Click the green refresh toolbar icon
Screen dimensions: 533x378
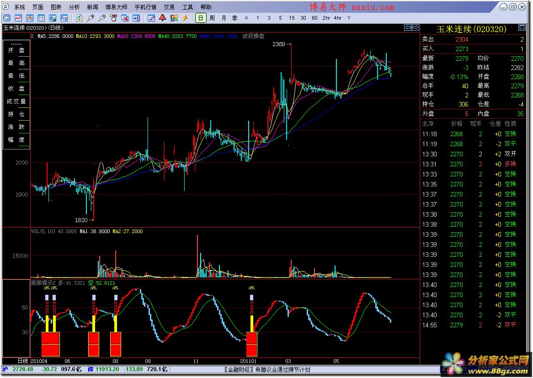point(79,18)
